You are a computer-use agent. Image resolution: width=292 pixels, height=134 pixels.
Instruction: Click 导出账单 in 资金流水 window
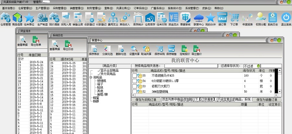36,41
